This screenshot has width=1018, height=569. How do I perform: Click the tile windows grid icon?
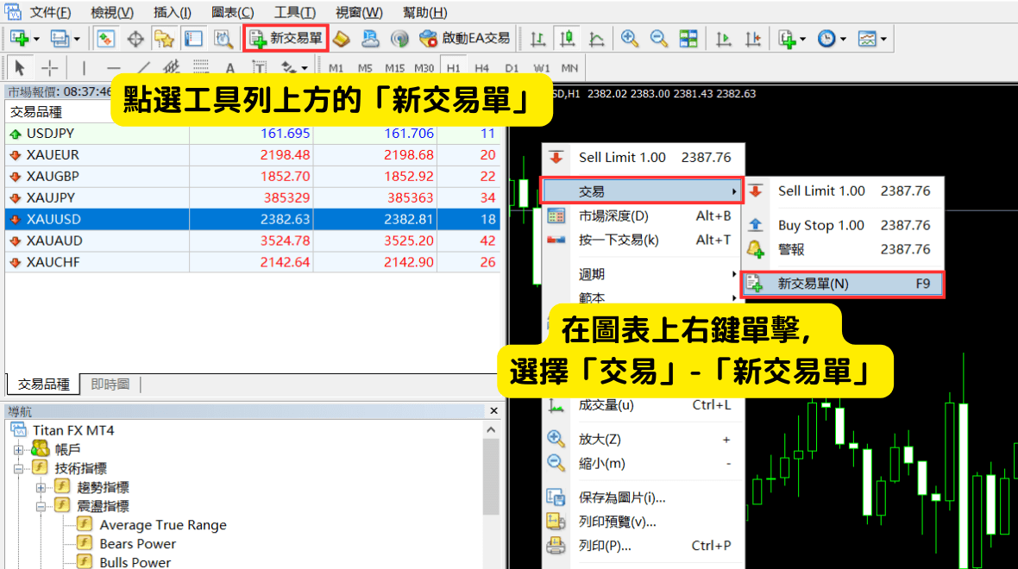pyautogui.click(x=688, y=39)
